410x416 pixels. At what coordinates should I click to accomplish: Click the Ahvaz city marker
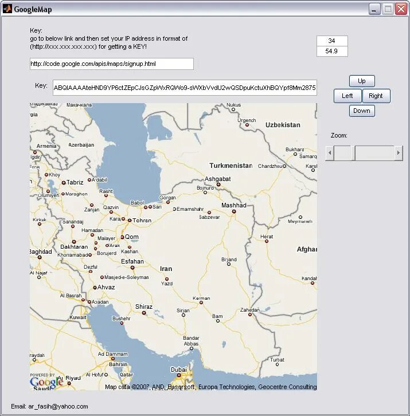tap(95, 288)
